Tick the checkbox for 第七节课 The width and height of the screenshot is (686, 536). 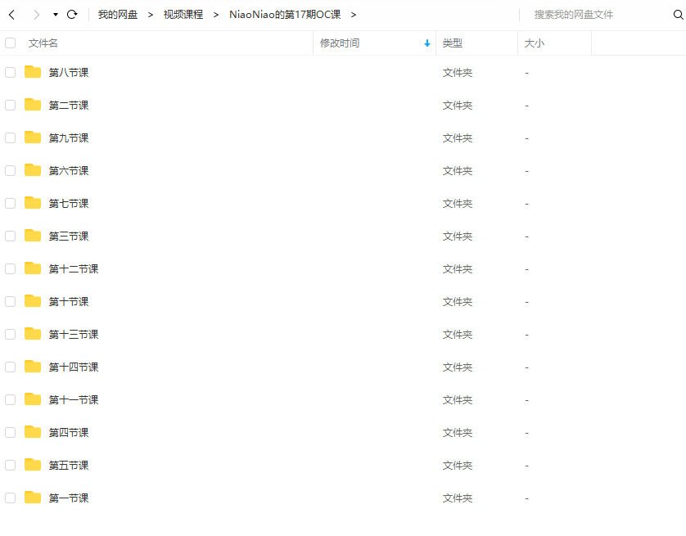11,203
